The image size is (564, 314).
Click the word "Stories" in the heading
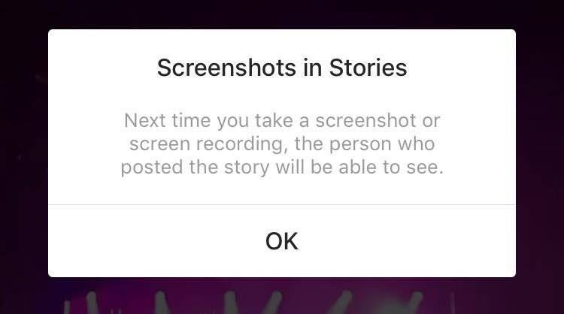(x=368, y=68)
